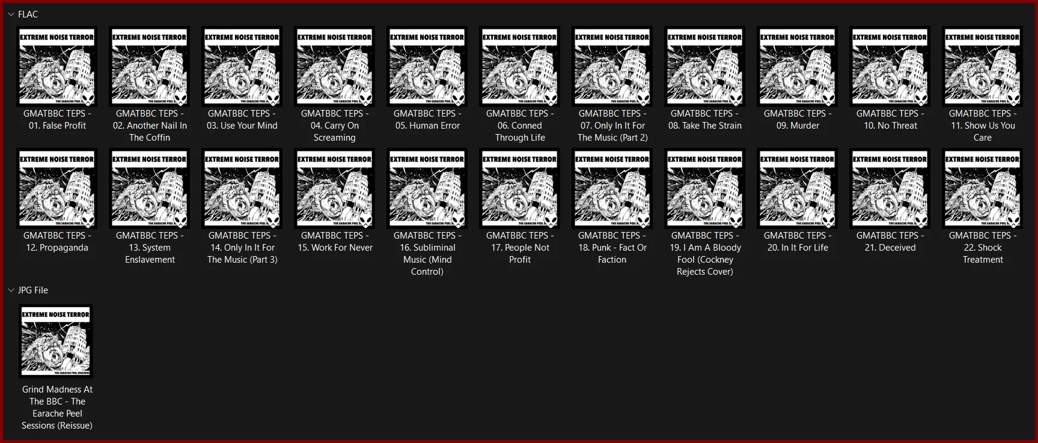1038x443 pixels.
Task: Click the file name '20. In It For Life'
Action: pyautogui.click(x=798, y=242)
